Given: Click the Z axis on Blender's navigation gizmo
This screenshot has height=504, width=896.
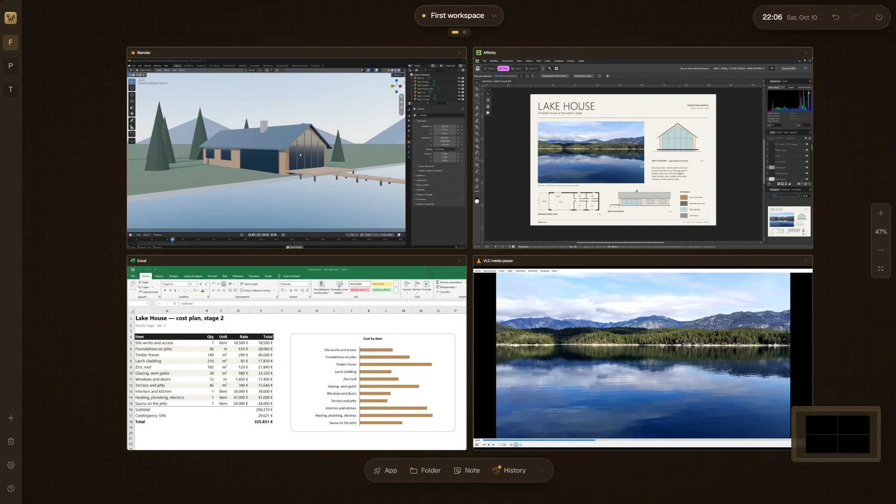Looking at the screenshot, I should tap(396, 80).
